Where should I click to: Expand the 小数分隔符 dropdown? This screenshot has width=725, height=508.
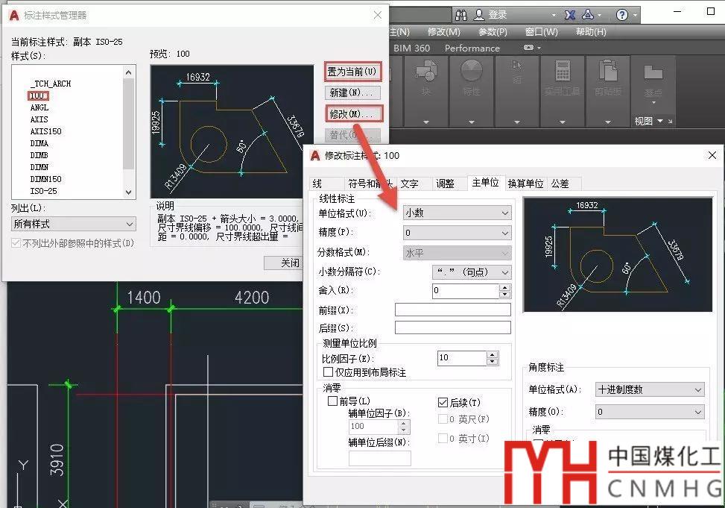point(471,272)
